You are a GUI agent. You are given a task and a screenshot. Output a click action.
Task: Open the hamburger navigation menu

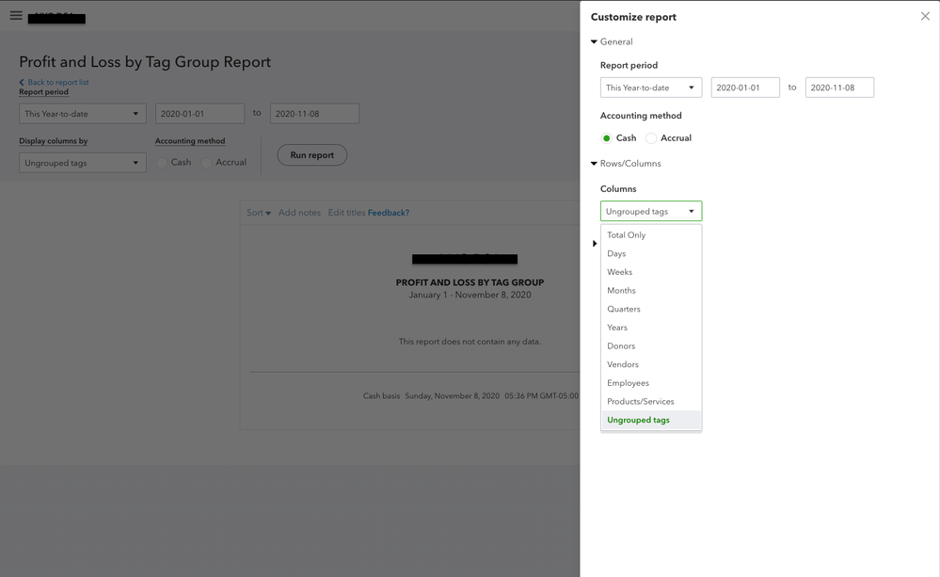(16, 16)
